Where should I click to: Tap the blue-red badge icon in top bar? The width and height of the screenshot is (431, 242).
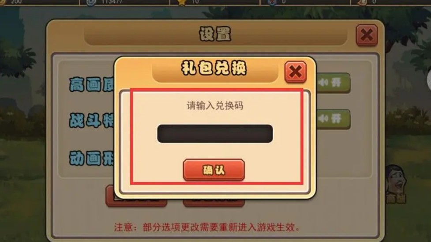pos(272,2)
